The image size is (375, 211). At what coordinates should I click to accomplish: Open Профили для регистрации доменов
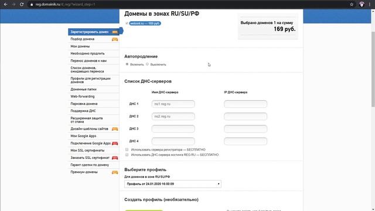[x=90, y=80]
